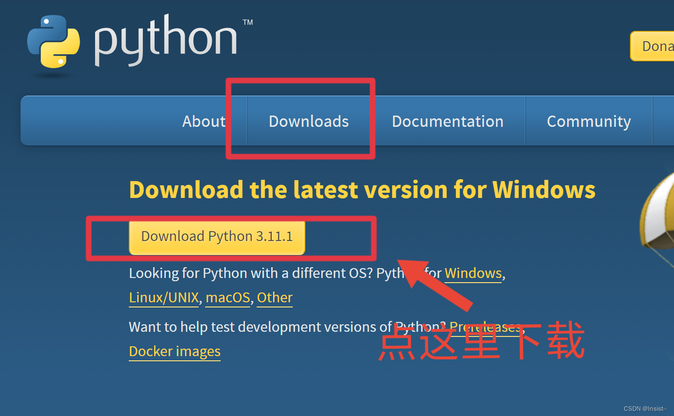Image resolution: width=674 pixels, height=416 pixels.
Task: Click the Download Python 3.11.1 button
Action: tap(217, 237)
